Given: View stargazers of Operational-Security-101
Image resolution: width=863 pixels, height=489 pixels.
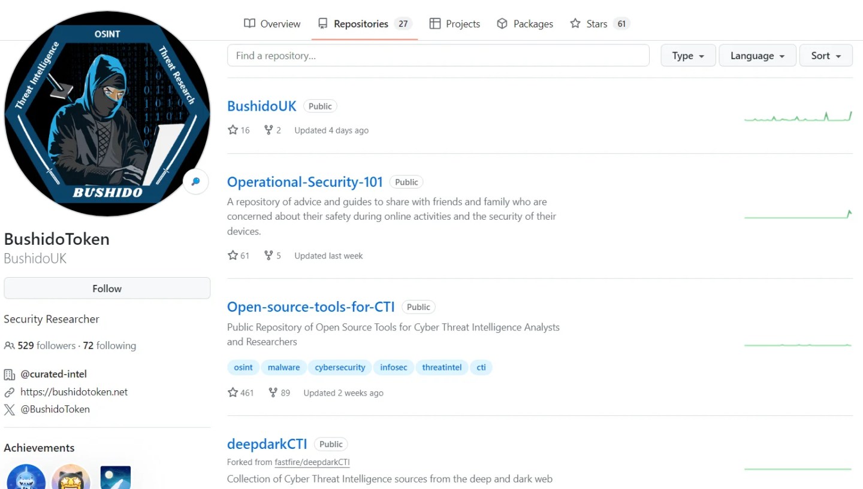Looking at the screenshot, I should coord(239,256).
